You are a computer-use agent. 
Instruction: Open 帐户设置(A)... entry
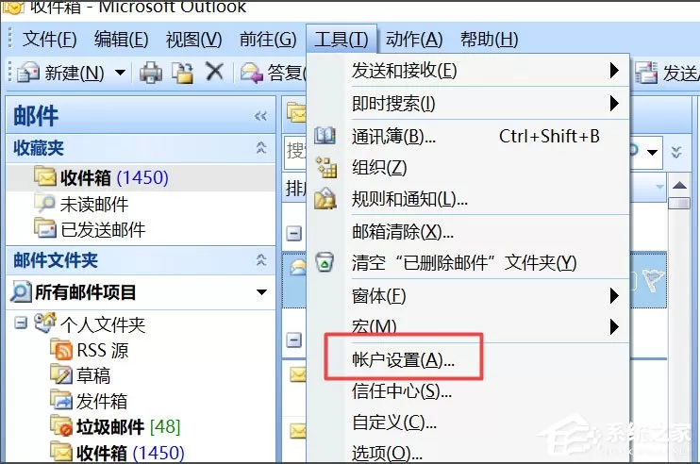[x=467, y=359]
